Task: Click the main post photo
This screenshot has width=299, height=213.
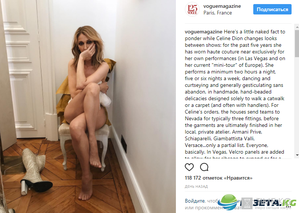Action: 88,106
